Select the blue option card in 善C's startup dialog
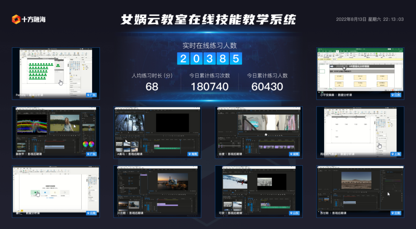This screenshot has width=416, height=229. [x=45, y=193]
